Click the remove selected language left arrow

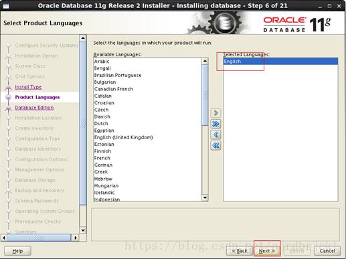tap(215, 135)
